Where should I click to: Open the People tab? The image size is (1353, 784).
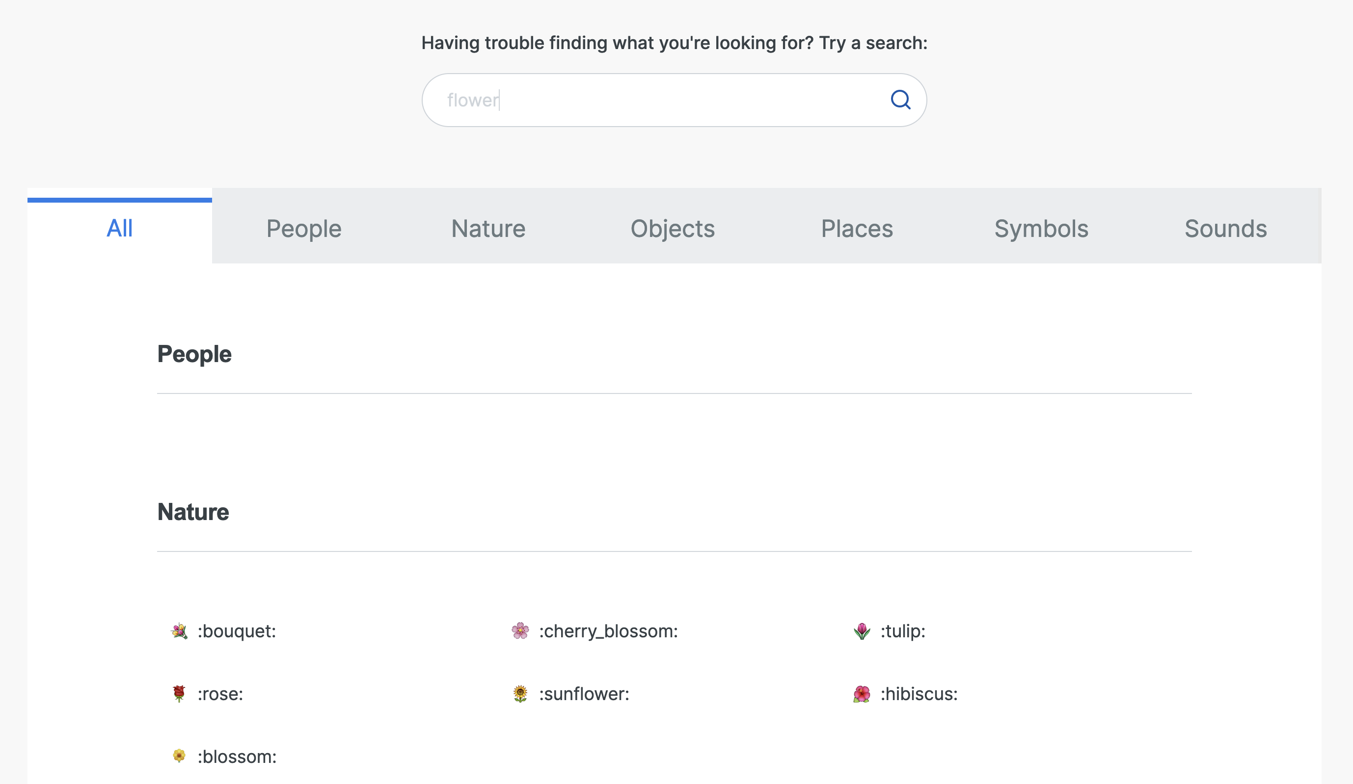[x=304, y=229]
